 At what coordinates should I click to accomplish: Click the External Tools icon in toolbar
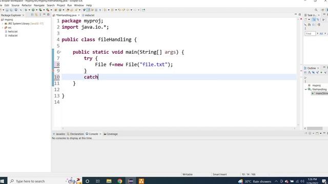(x=48, y=10)
